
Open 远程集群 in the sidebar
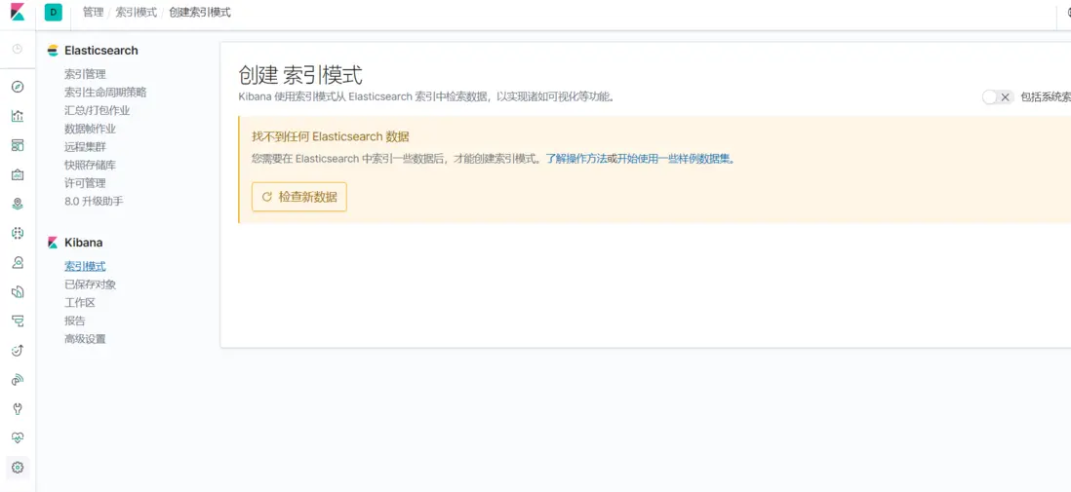(86, 147)
